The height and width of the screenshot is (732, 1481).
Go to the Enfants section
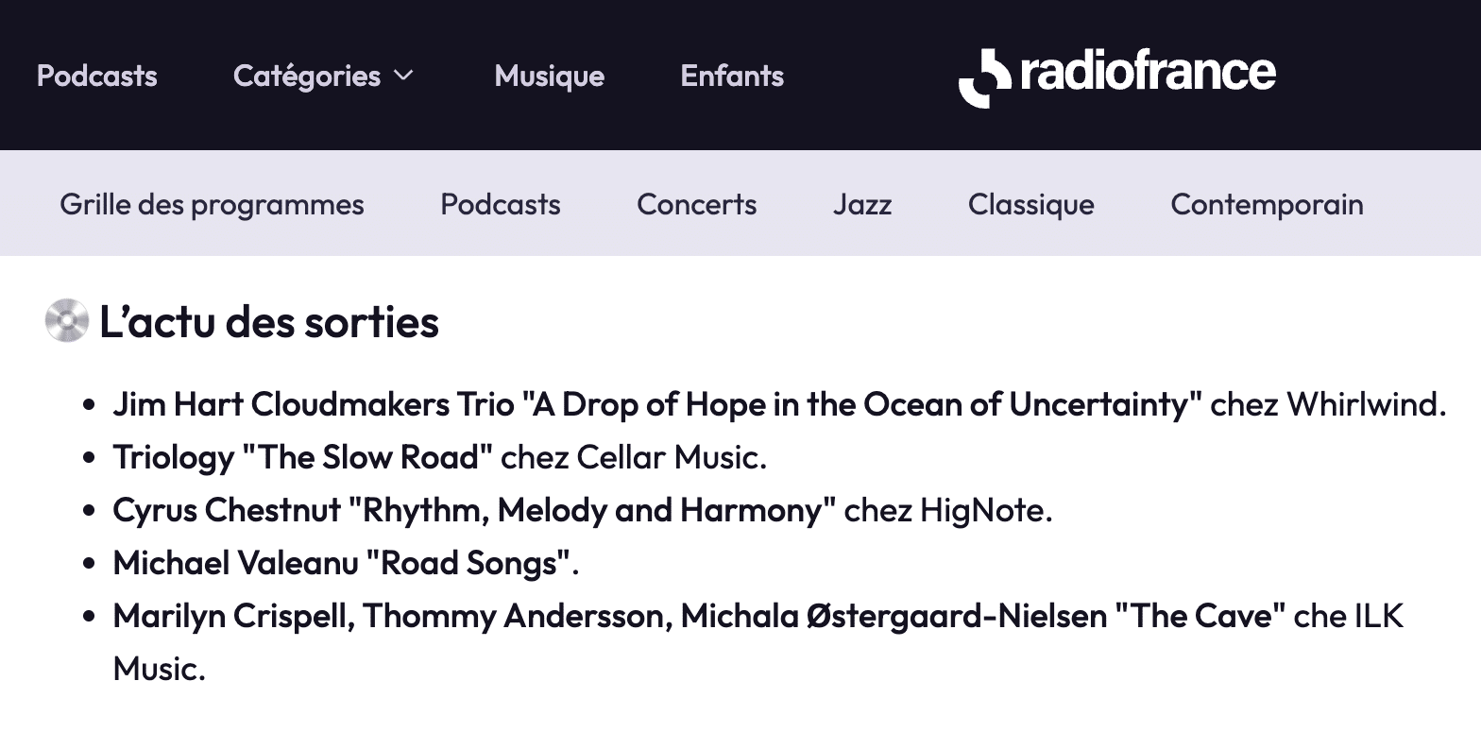pyautogui.click(x=733, y=76)
